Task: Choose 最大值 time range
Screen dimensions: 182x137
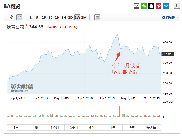Action: tap(151, 128)
